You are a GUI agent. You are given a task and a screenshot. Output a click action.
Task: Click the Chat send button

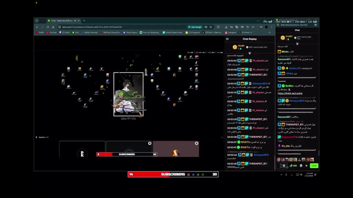[x=314, y=166]
